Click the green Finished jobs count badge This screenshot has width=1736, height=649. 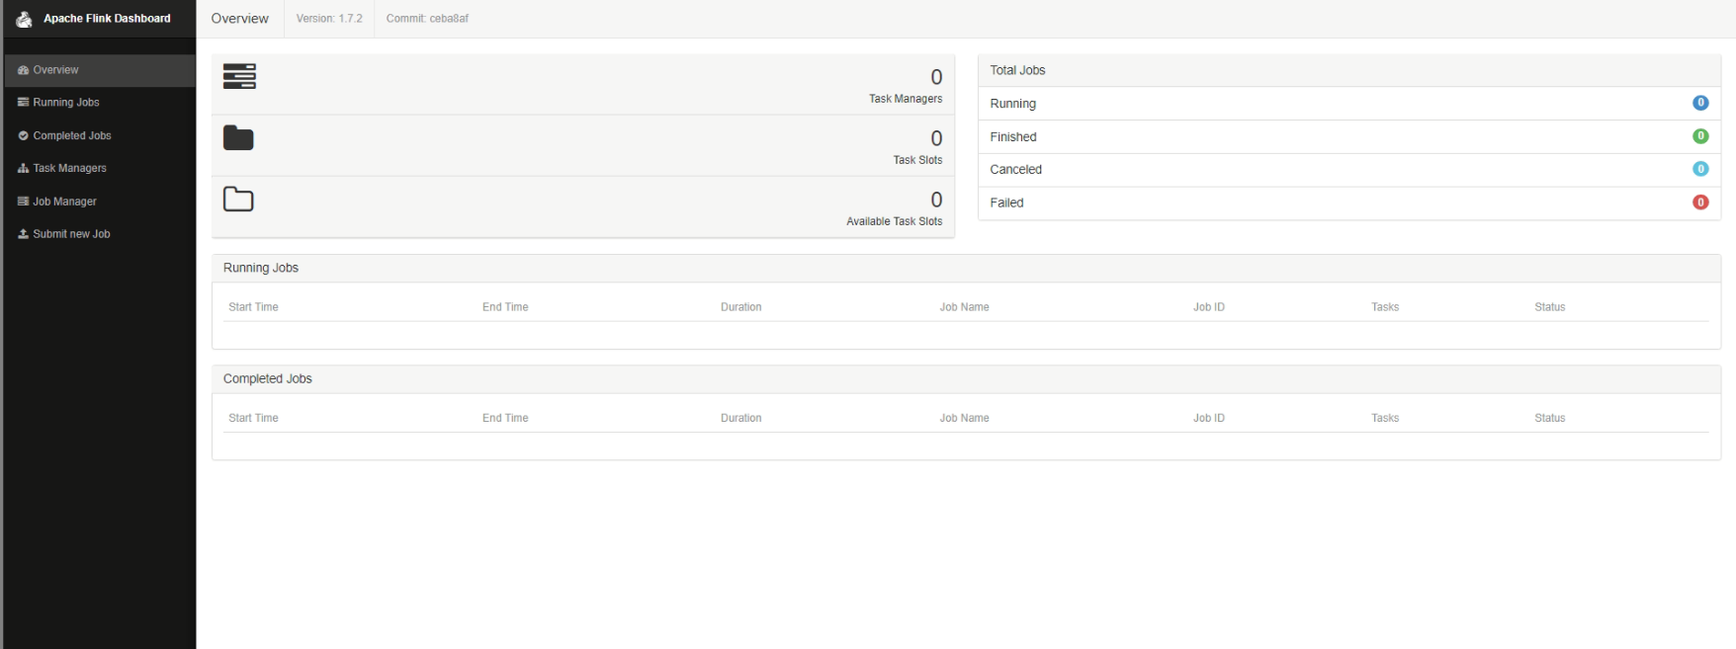pyautogui.click(x=1700, y=136)
